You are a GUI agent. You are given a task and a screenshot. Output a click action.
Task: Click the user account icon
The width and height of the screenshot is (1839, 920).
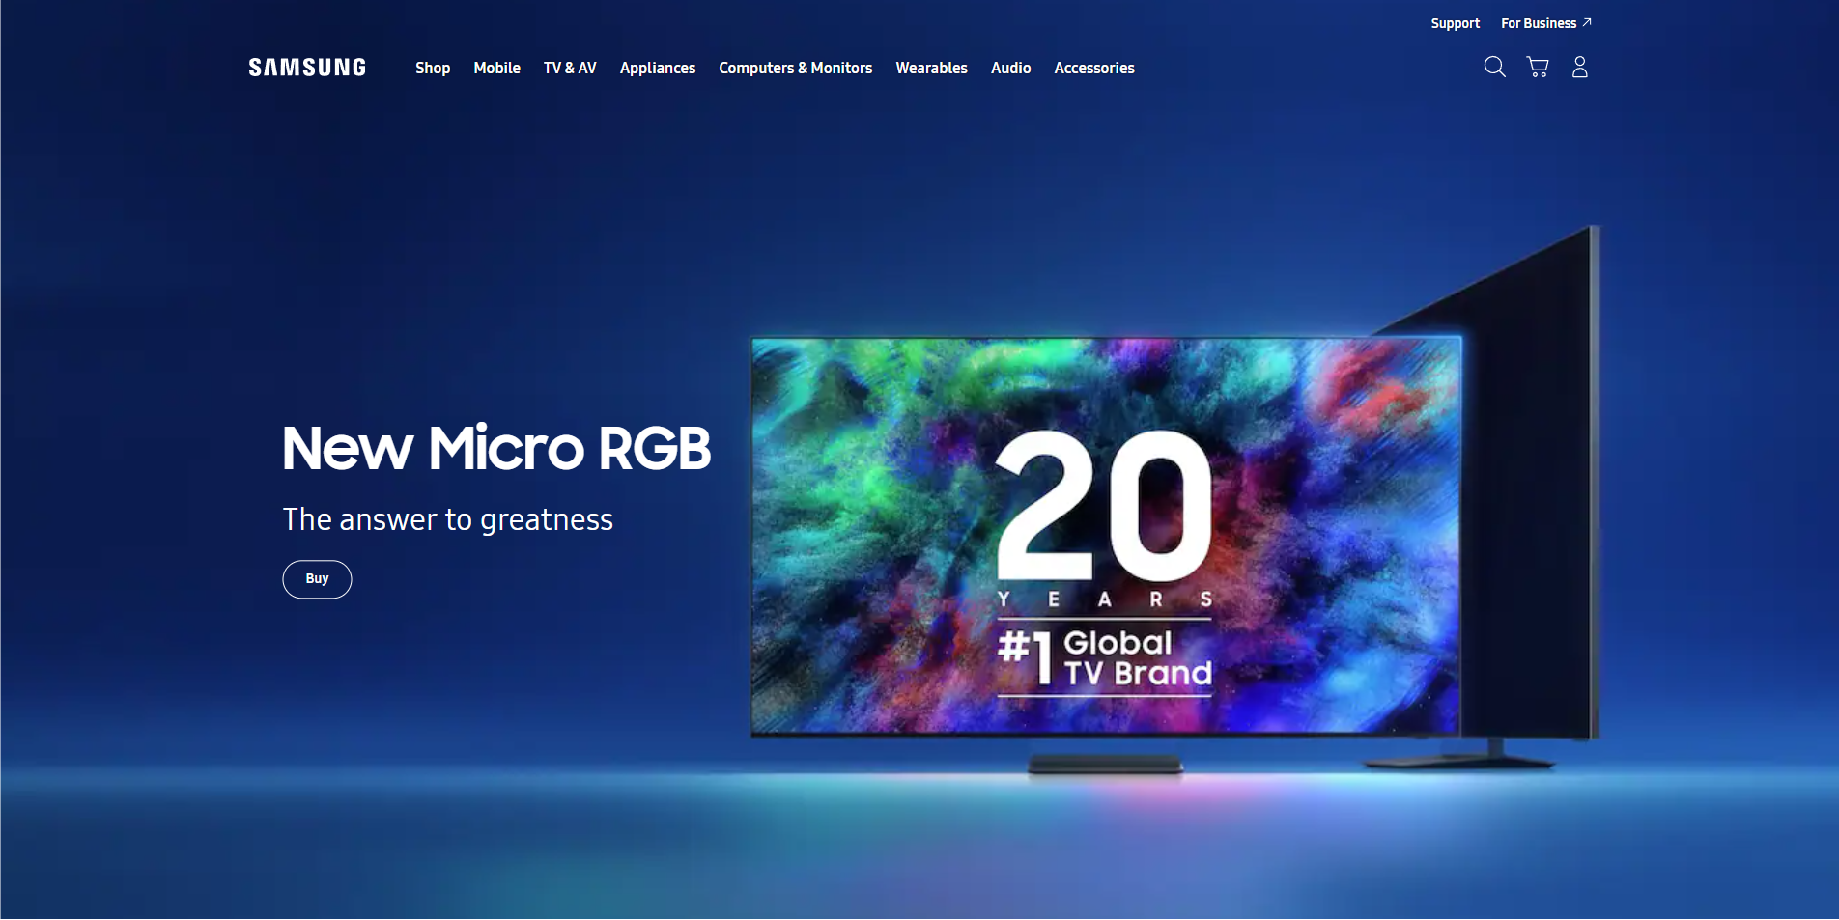tap(1580, 67)
